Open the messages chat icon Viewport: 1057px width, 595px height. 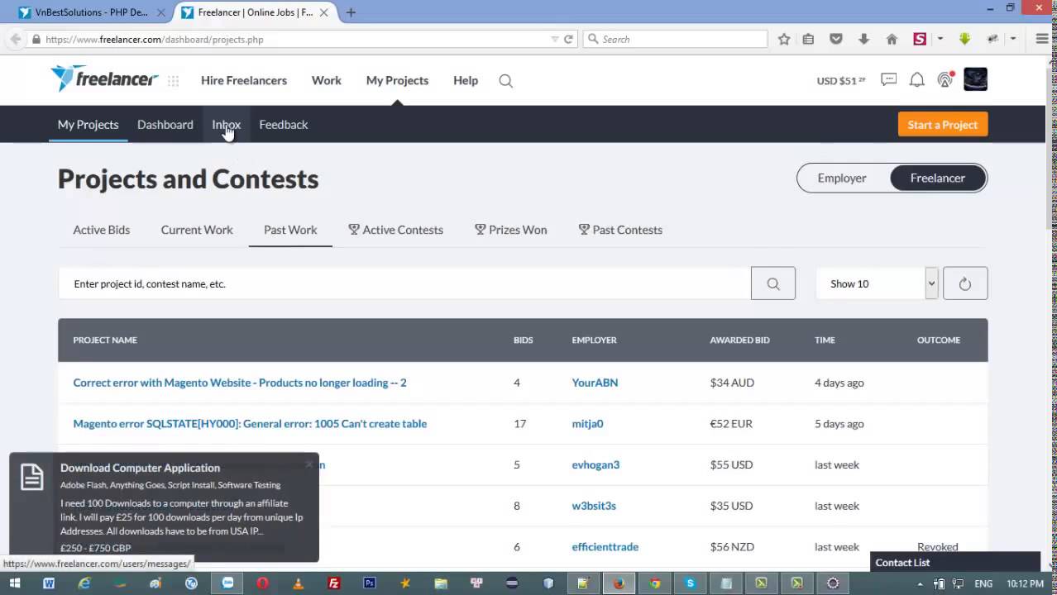coord(889,80)
